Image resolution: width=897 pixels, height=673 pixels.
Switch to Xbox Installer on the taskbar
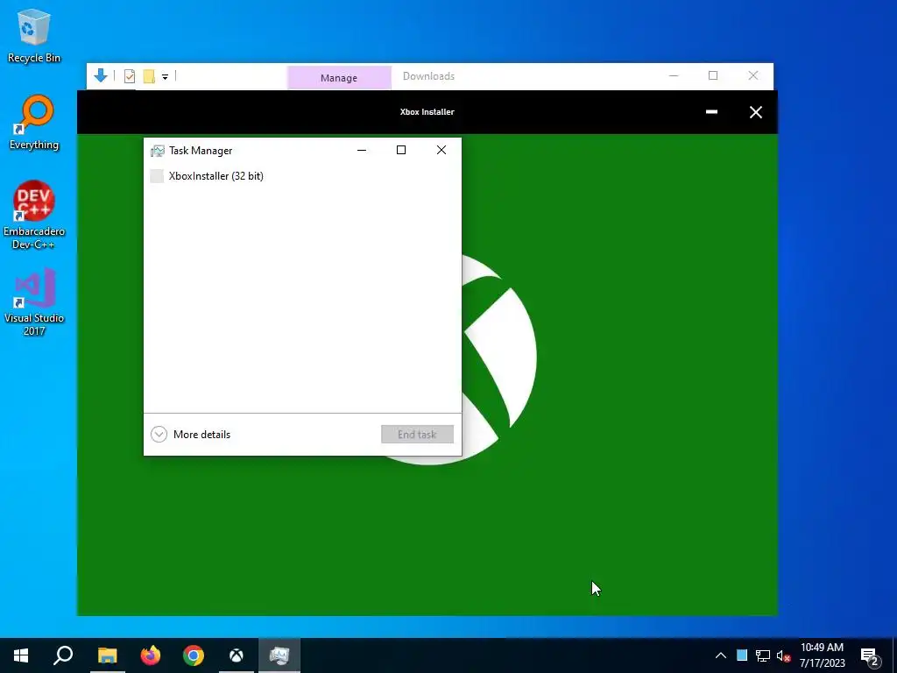[237, 655]
